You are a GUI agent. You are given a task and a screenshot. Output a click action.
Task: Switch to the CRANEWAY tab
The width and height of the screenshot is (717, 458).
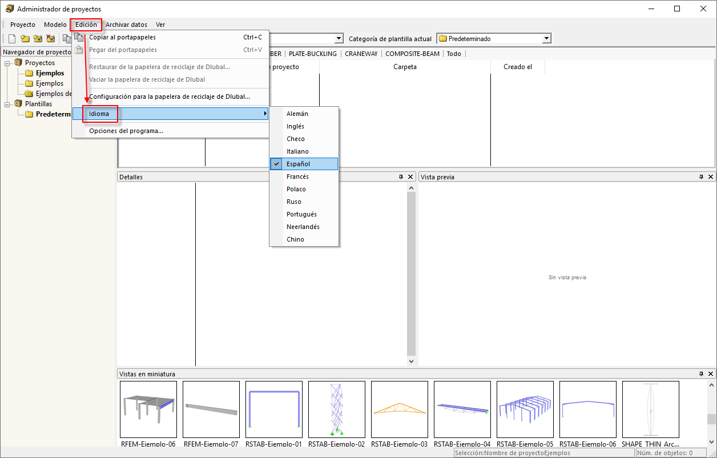pos(361,54)
